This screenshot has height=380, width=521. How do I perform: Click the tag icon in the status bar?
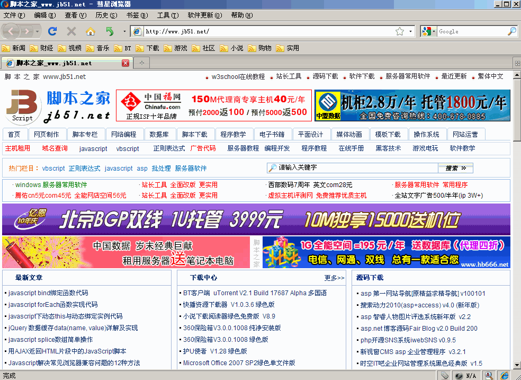[x=445, y=376]
